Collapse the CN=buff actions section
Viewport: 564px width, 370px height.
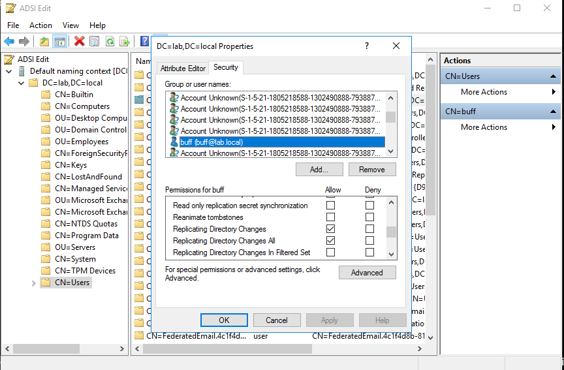tap(553, 112)
